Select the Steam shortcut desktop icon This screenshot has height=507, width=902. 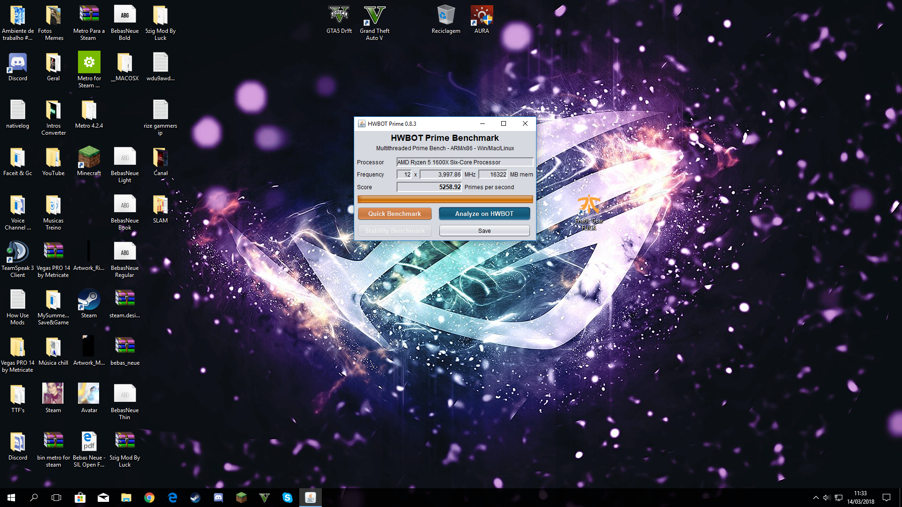(x=89, y=304)
